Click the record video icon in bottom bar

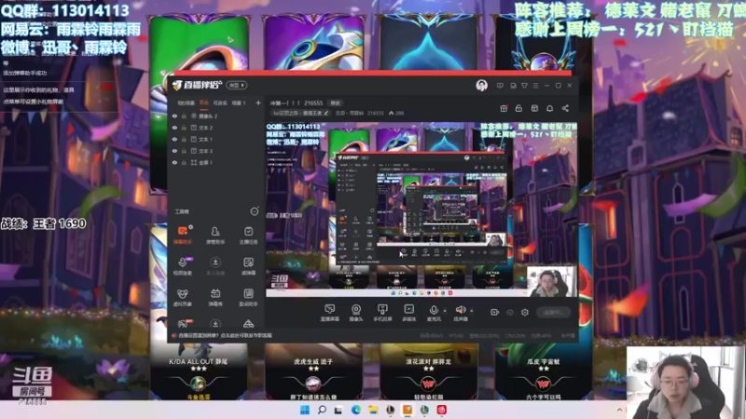click(x=494, y=312)
